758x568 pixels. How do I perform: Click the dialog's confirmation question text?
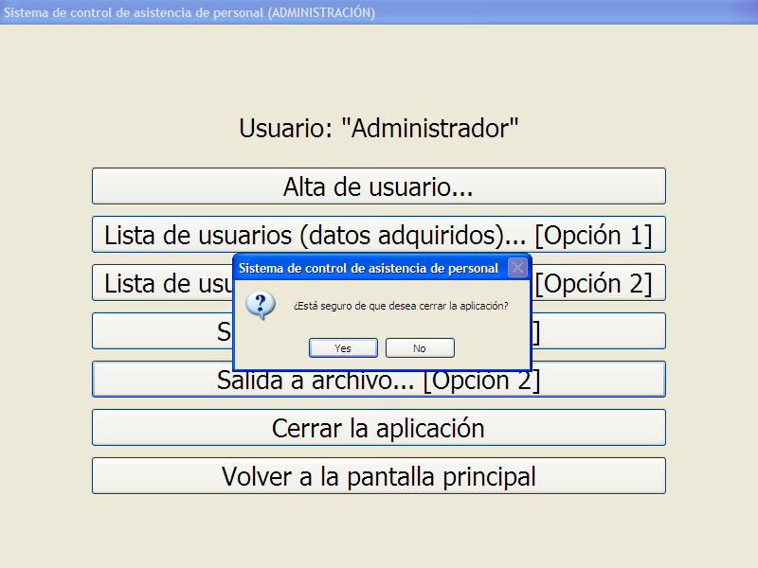[400, 306]
